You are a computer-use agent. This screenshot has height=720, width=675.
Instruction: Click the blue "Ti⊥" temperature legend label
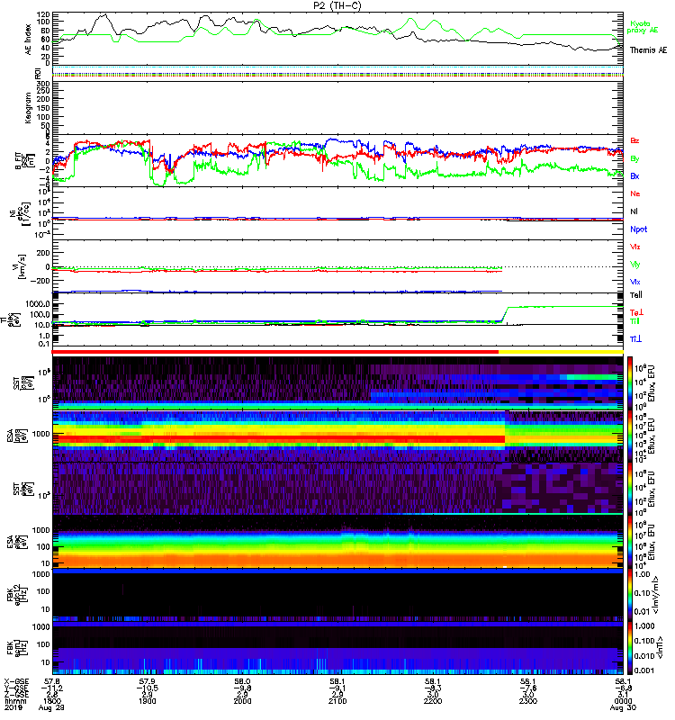click(x=635, y=338)
